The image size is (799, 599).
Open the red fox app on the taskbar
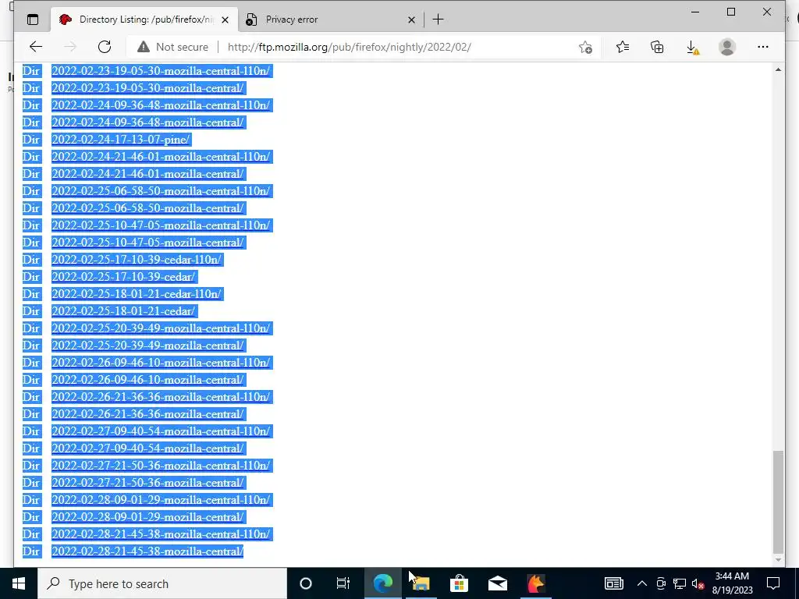click(x=535, y=583)
